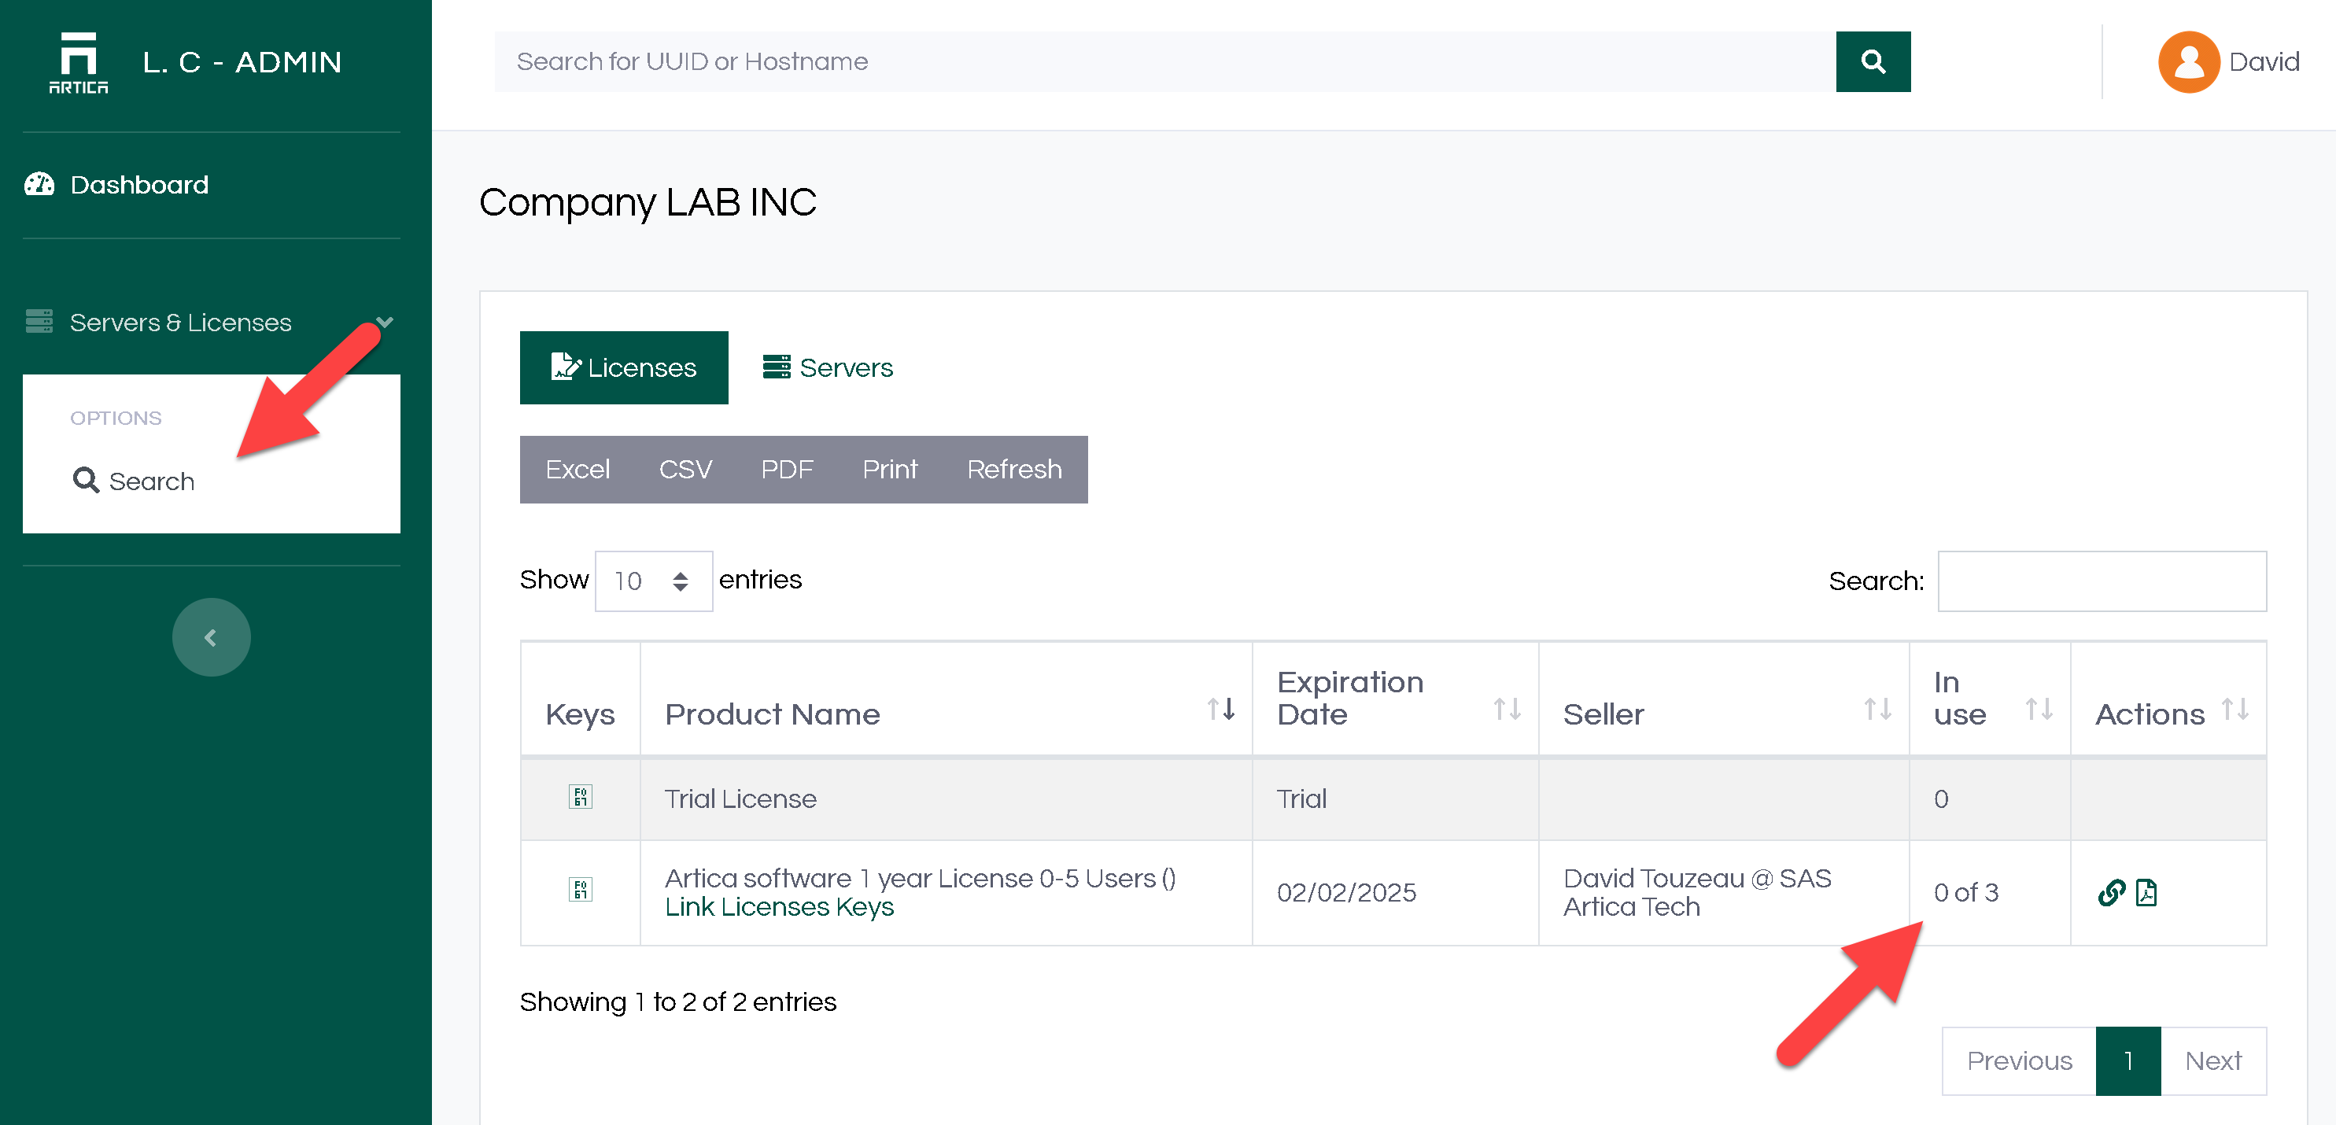Viewport: 2336px width, 1125px height.
Task: Open the Dashboard gauge icon
Action: [39, 185]
